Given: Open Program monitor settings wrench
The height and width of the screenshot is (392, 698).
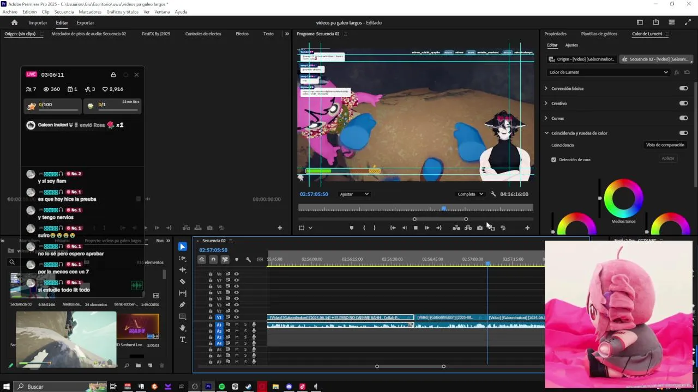Looking at the screenshot, I should click(x=493, y=194).
